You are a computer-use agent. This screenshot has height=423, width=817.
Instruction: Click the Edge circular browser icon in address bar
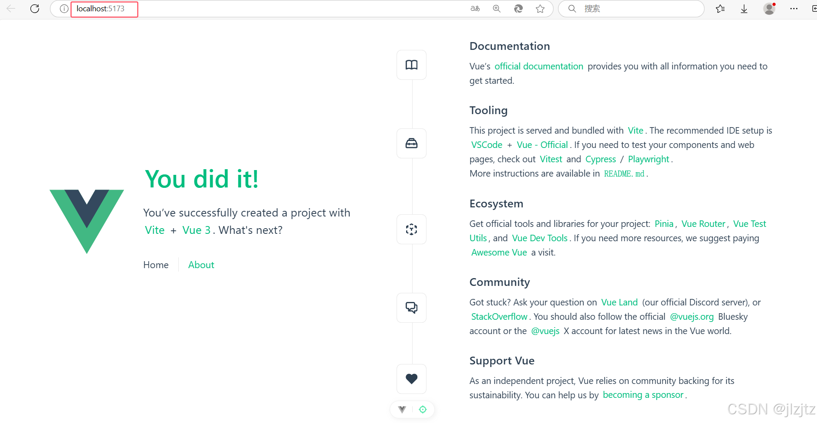[x=518, y=9]
